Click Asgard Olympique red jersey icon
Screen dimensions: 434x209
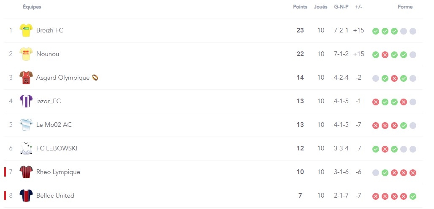26,78
